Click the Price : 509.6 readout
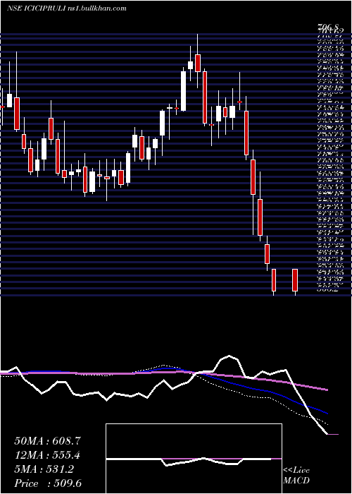This screenshot has width=352, height=494. coord(48,483)
